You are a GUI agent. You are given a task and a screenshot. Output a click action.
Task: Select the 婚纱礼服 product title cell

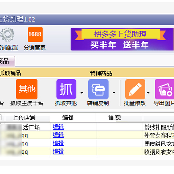tap(159, 127)
